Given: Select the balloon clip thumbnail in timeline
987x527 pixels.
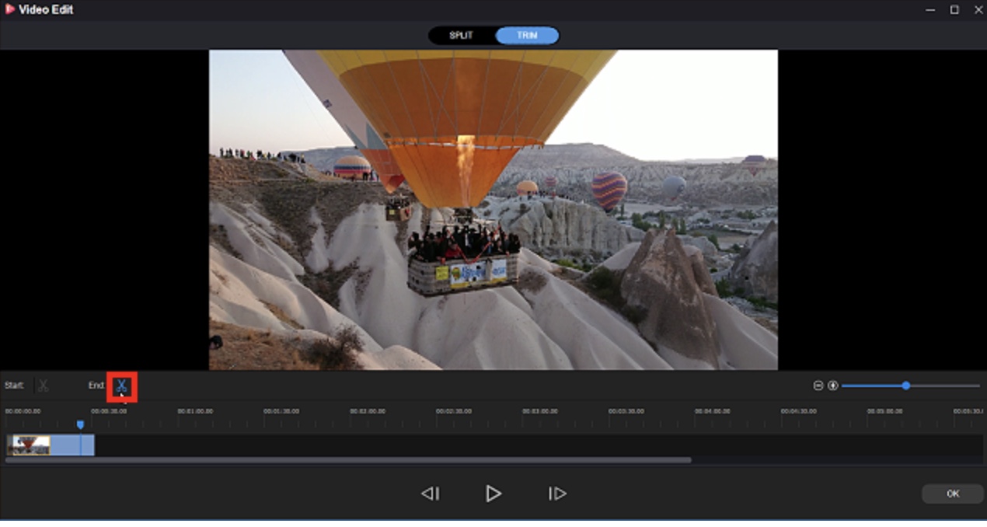Looking at the screenshot, I should [x=29, y=445].
